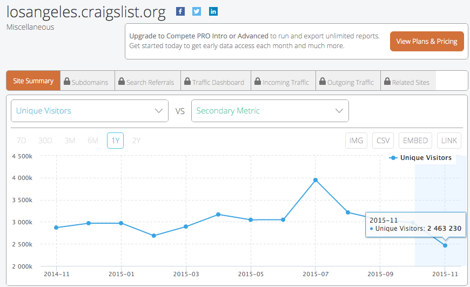Switch to the Subdomains tab

pos(88,81)
